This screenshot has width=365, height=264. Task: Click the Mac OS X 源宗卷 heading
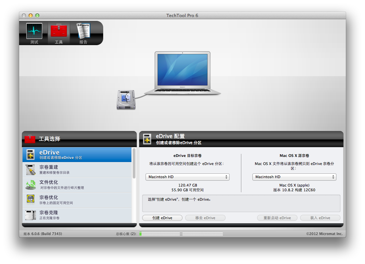click(x=294, y=156)
